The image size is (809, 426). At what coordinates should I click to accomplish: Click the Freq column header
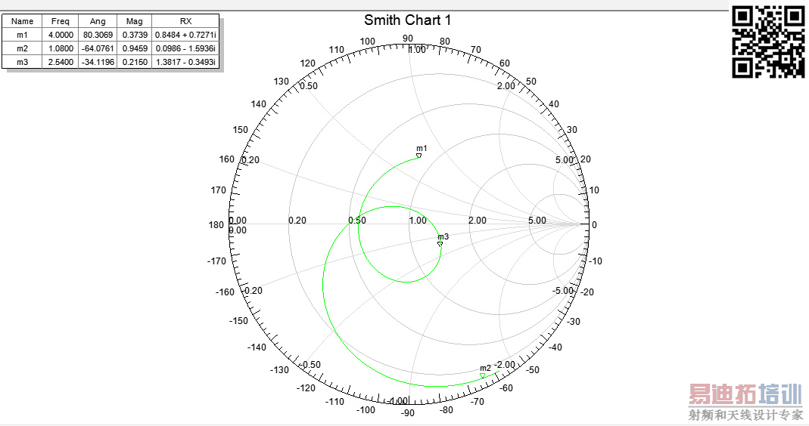(61, 21)
